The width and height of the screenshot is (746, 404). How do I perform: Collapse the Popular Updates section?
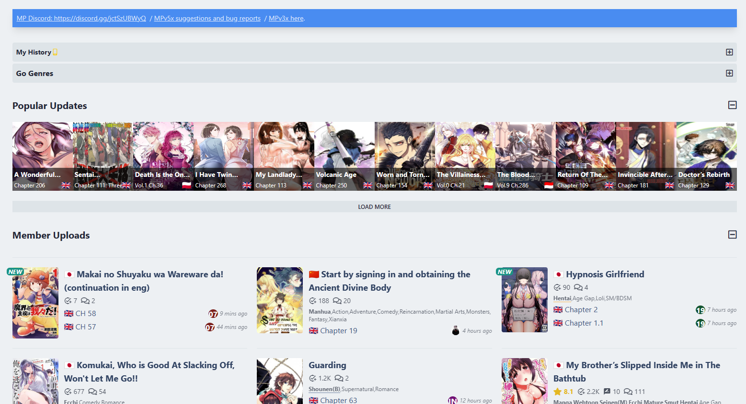(732, 105)
